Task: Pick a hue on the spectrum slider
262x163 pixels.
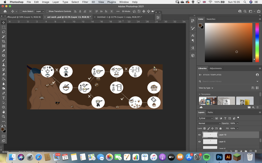Action: click(257, 42)
